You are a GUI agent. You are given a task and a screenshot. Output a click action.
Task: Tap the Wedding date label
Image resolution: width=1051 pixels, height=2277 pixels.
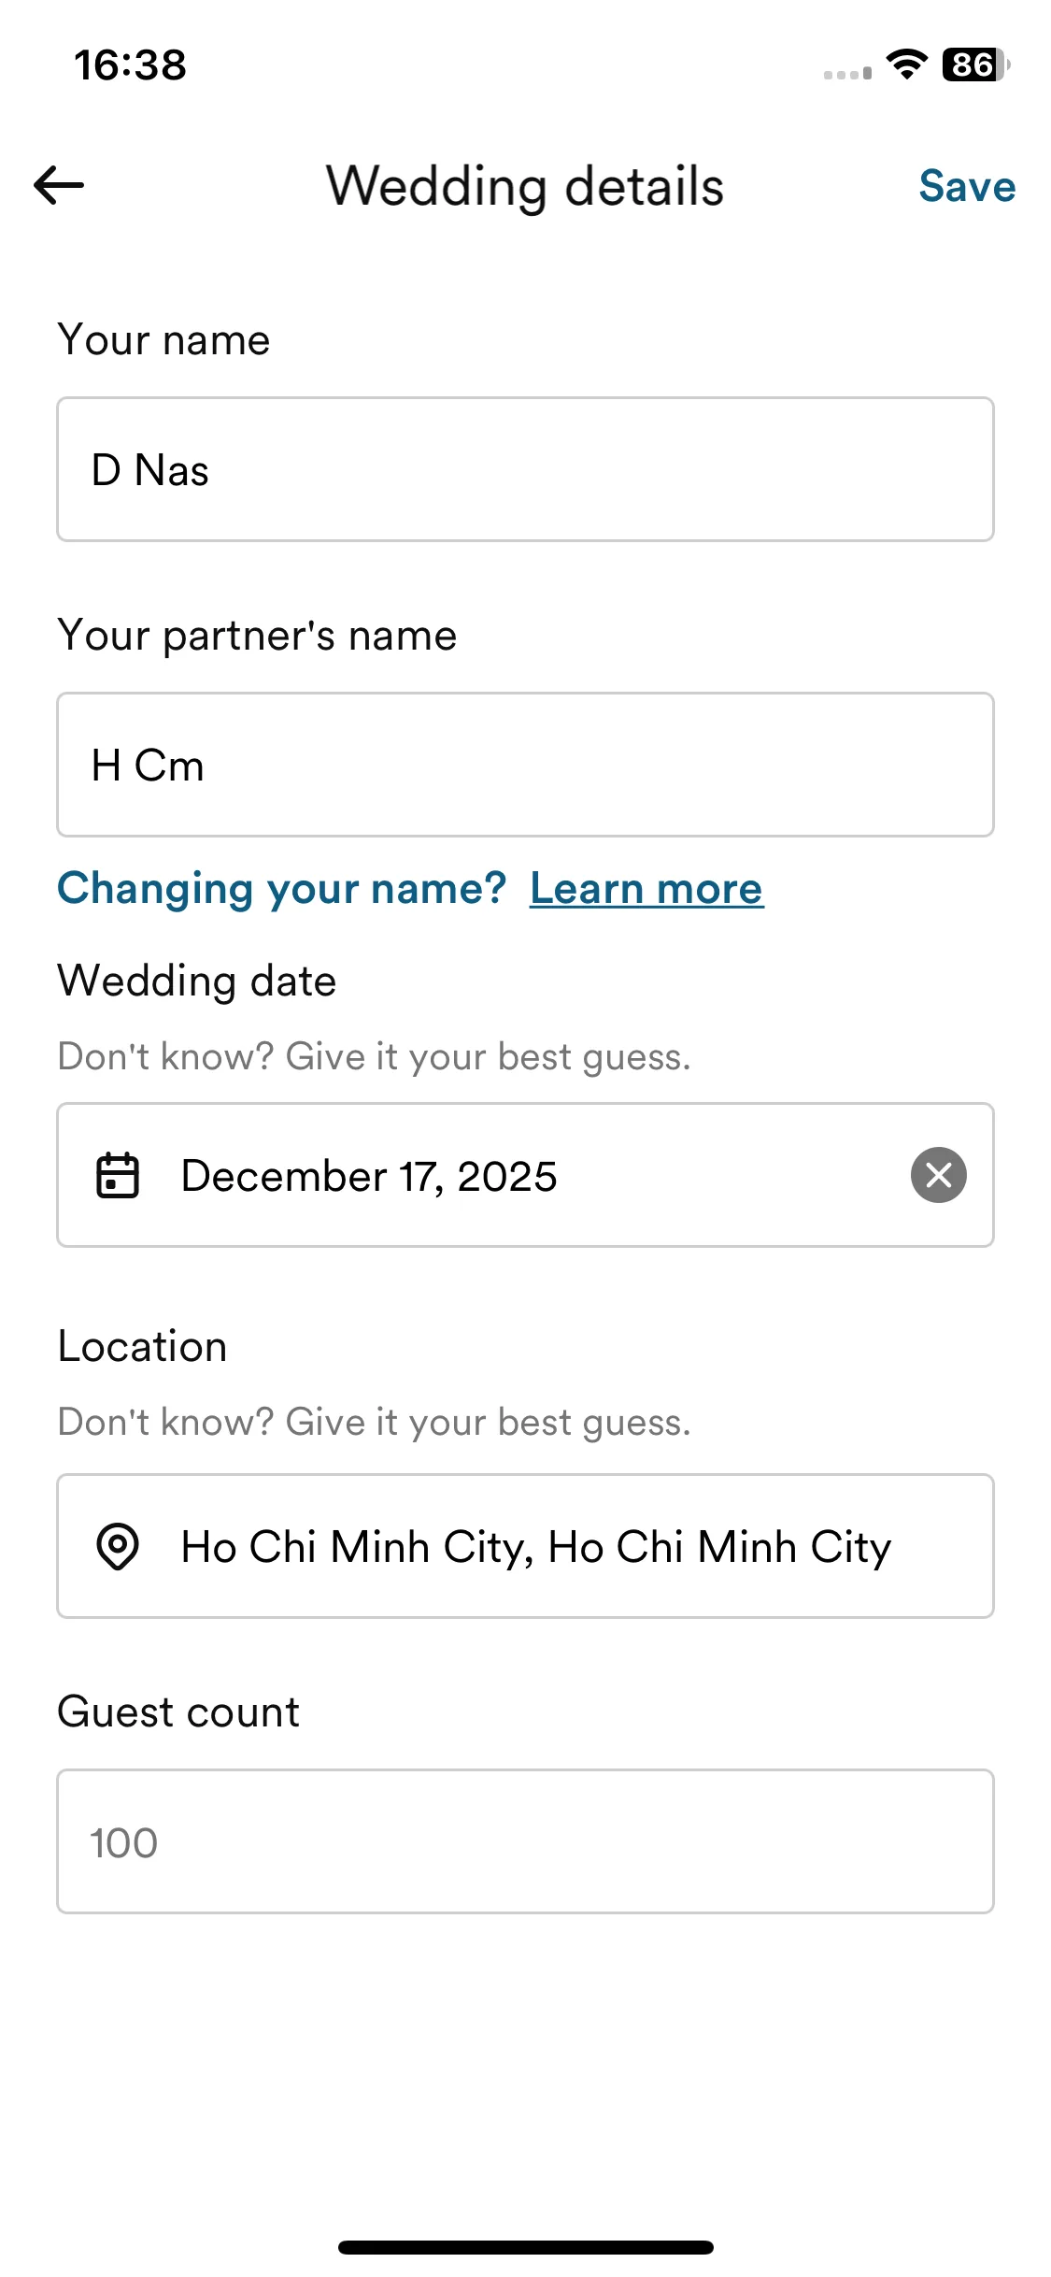(197, 981)
